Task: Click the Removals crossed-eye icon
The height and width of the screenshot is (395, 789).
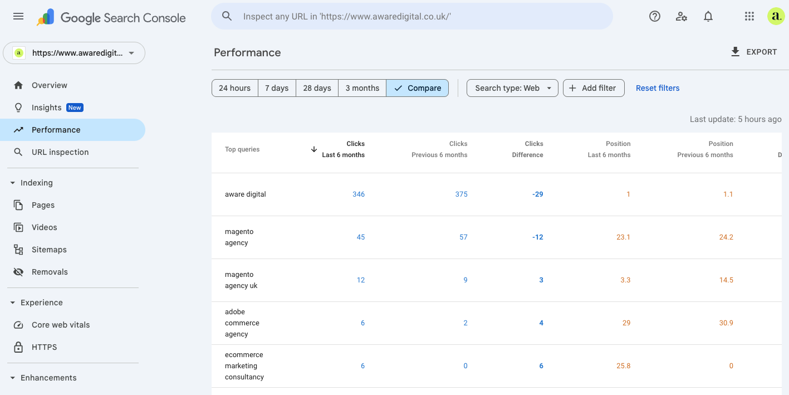Action: 18,272
